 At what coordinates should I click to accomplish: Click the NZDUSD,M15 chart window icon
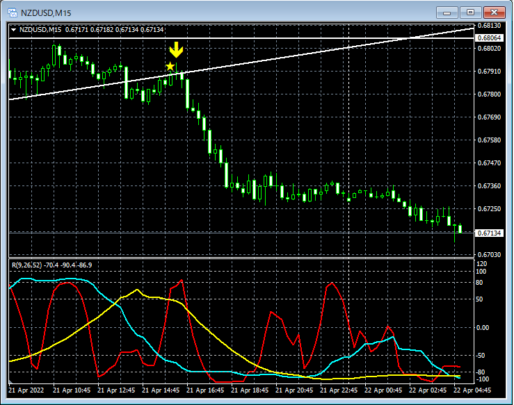(x=13, y=13)
